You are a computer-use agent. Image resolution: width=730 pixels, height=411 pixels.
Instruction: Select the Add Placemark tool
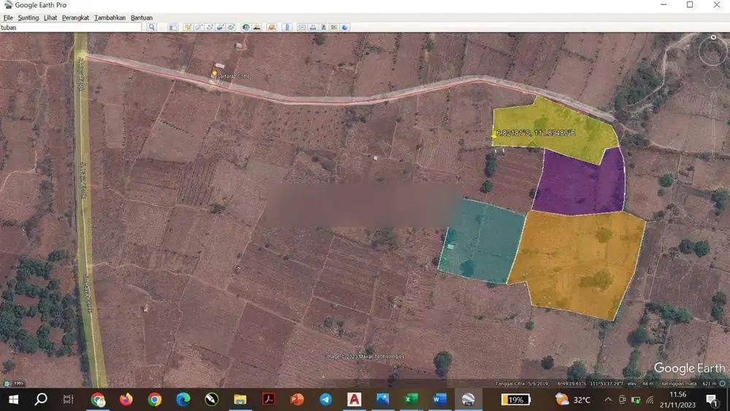point(188,27)
